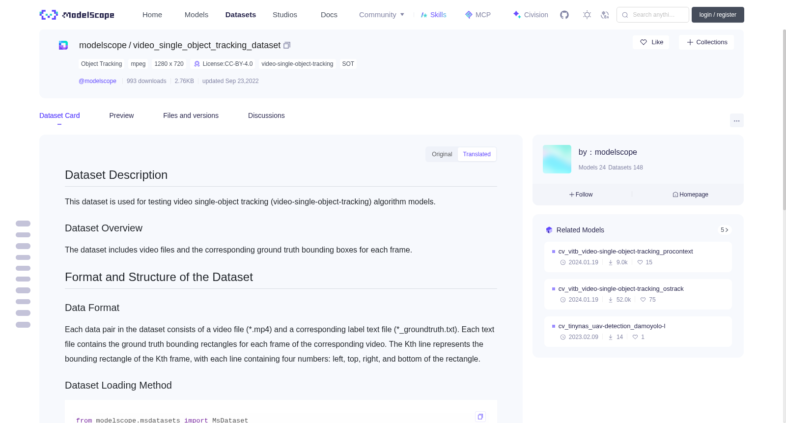Viewport: 786px width, 423px height.
Task: Switch to the Preview tab
Action: click(x=121, y=115)
